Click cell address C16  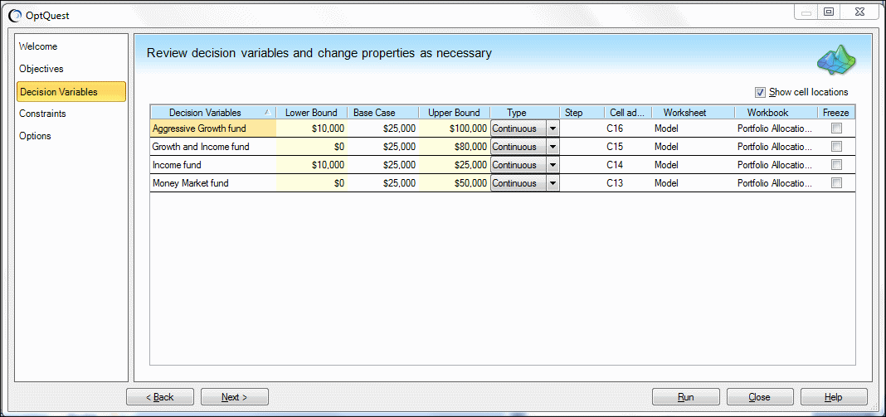[628, 128]
